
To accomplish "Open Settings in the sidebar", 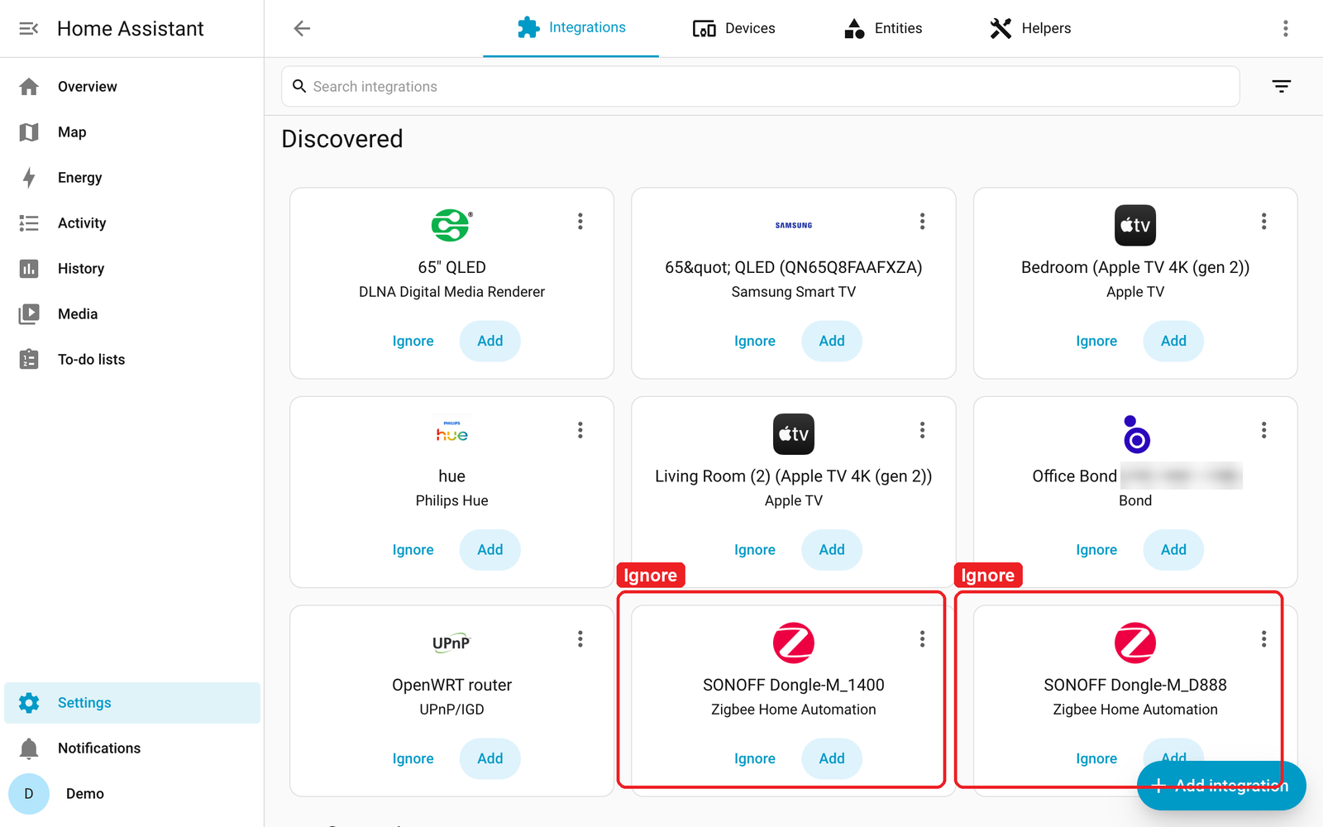I will click(x=132, y=703).
